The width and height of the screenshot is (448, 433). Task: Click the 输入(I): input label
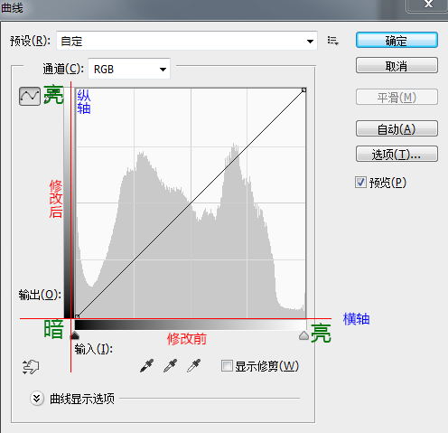94,350
